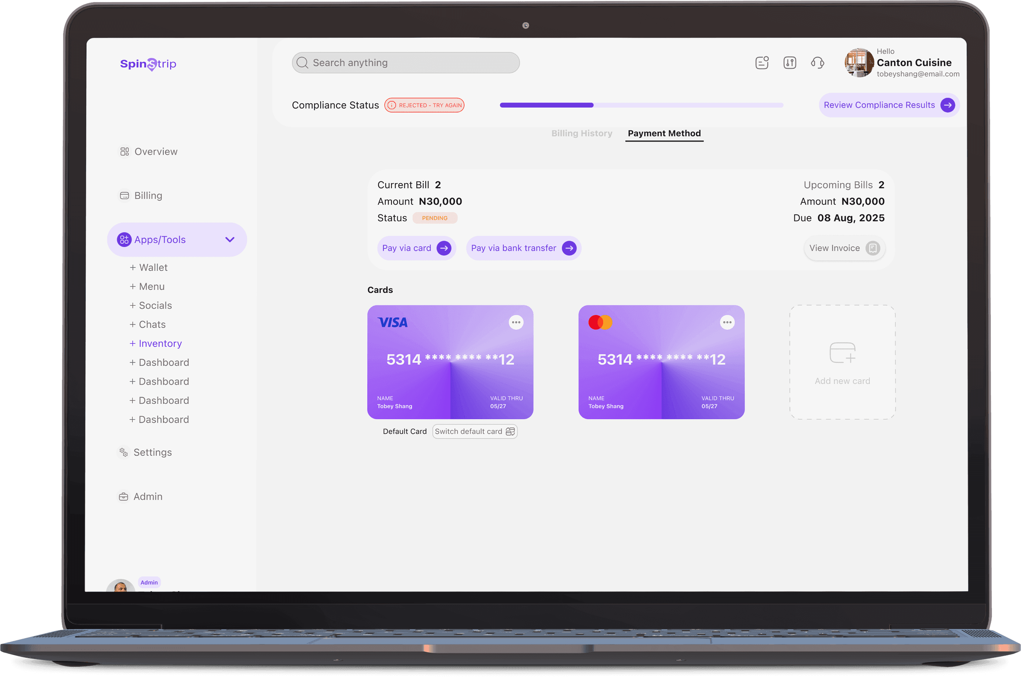The image size is (1021, 677).
Task: Click Pay via bank transfer
Action: 523,248
